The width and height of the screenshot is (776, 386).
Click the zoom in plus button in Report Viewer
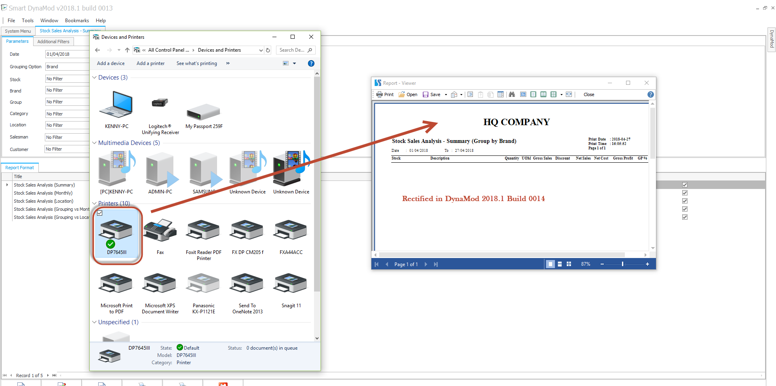point(647,264)
